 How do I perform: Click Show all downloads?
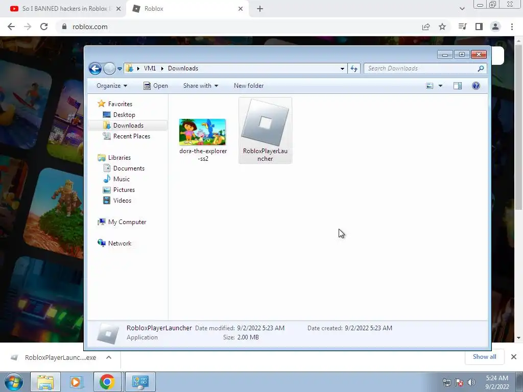484,357
